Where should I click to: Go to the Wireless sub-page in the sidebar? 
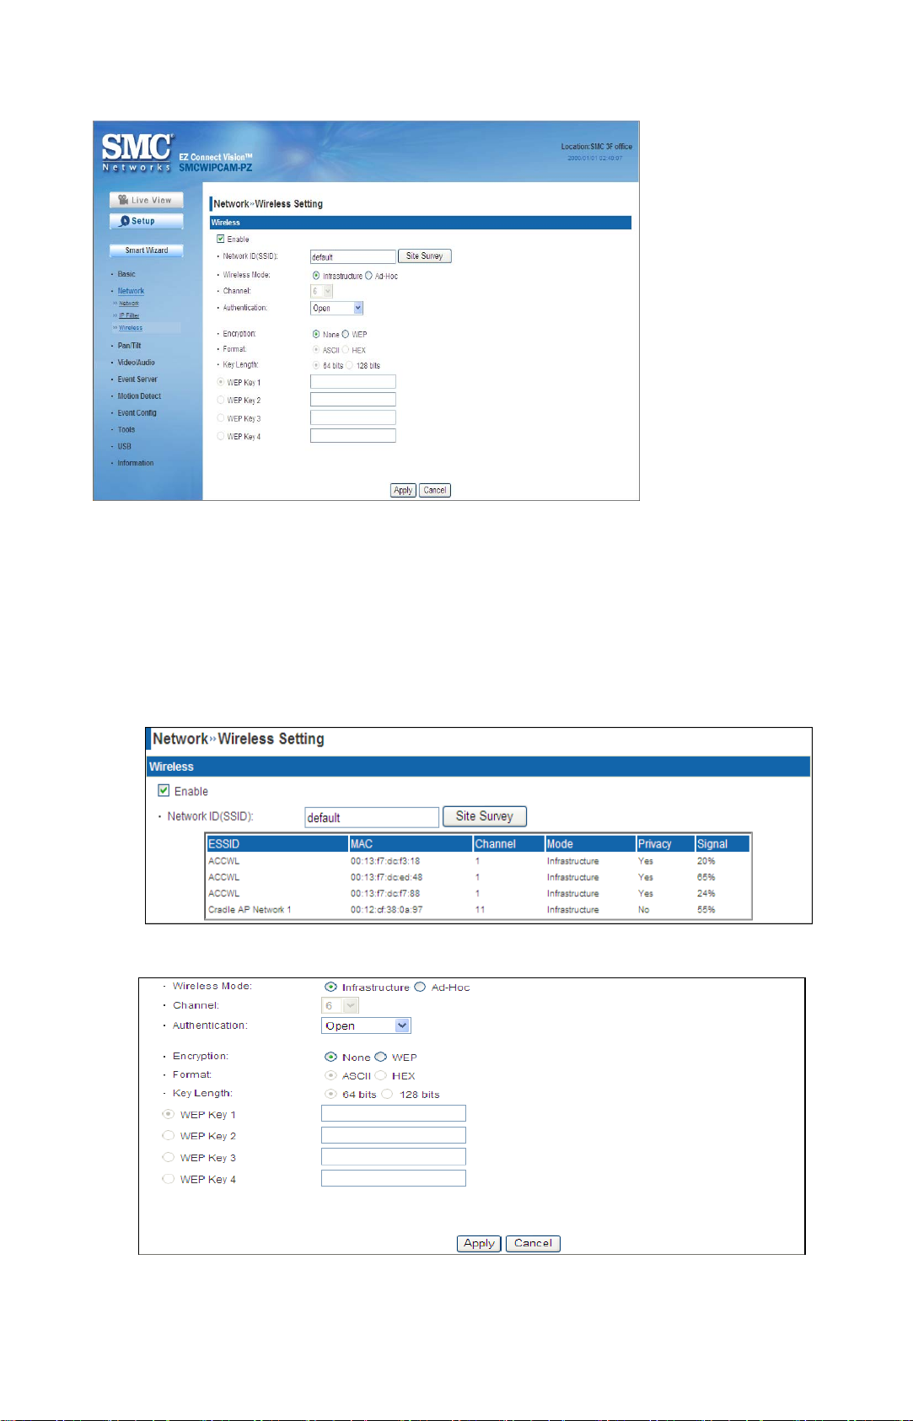[131, 328]
